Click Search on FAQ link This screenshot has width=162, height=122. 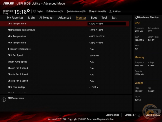click(153, 115)
